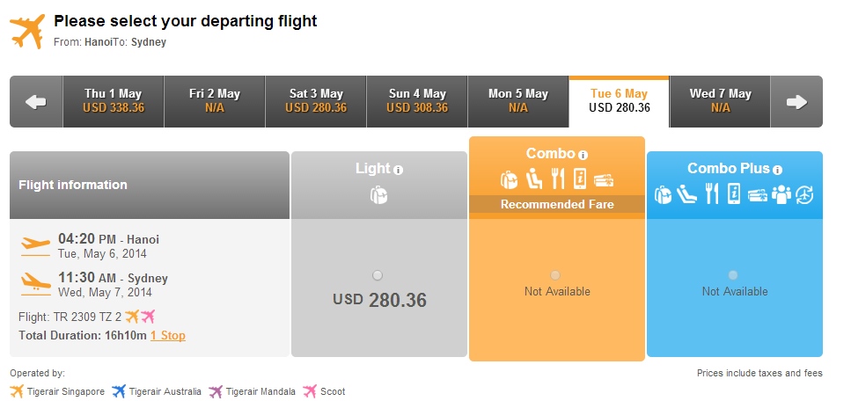The image size is (851, 401).
Task: Switch to the Sun 4 May date tab
Action: click(417, 102)
